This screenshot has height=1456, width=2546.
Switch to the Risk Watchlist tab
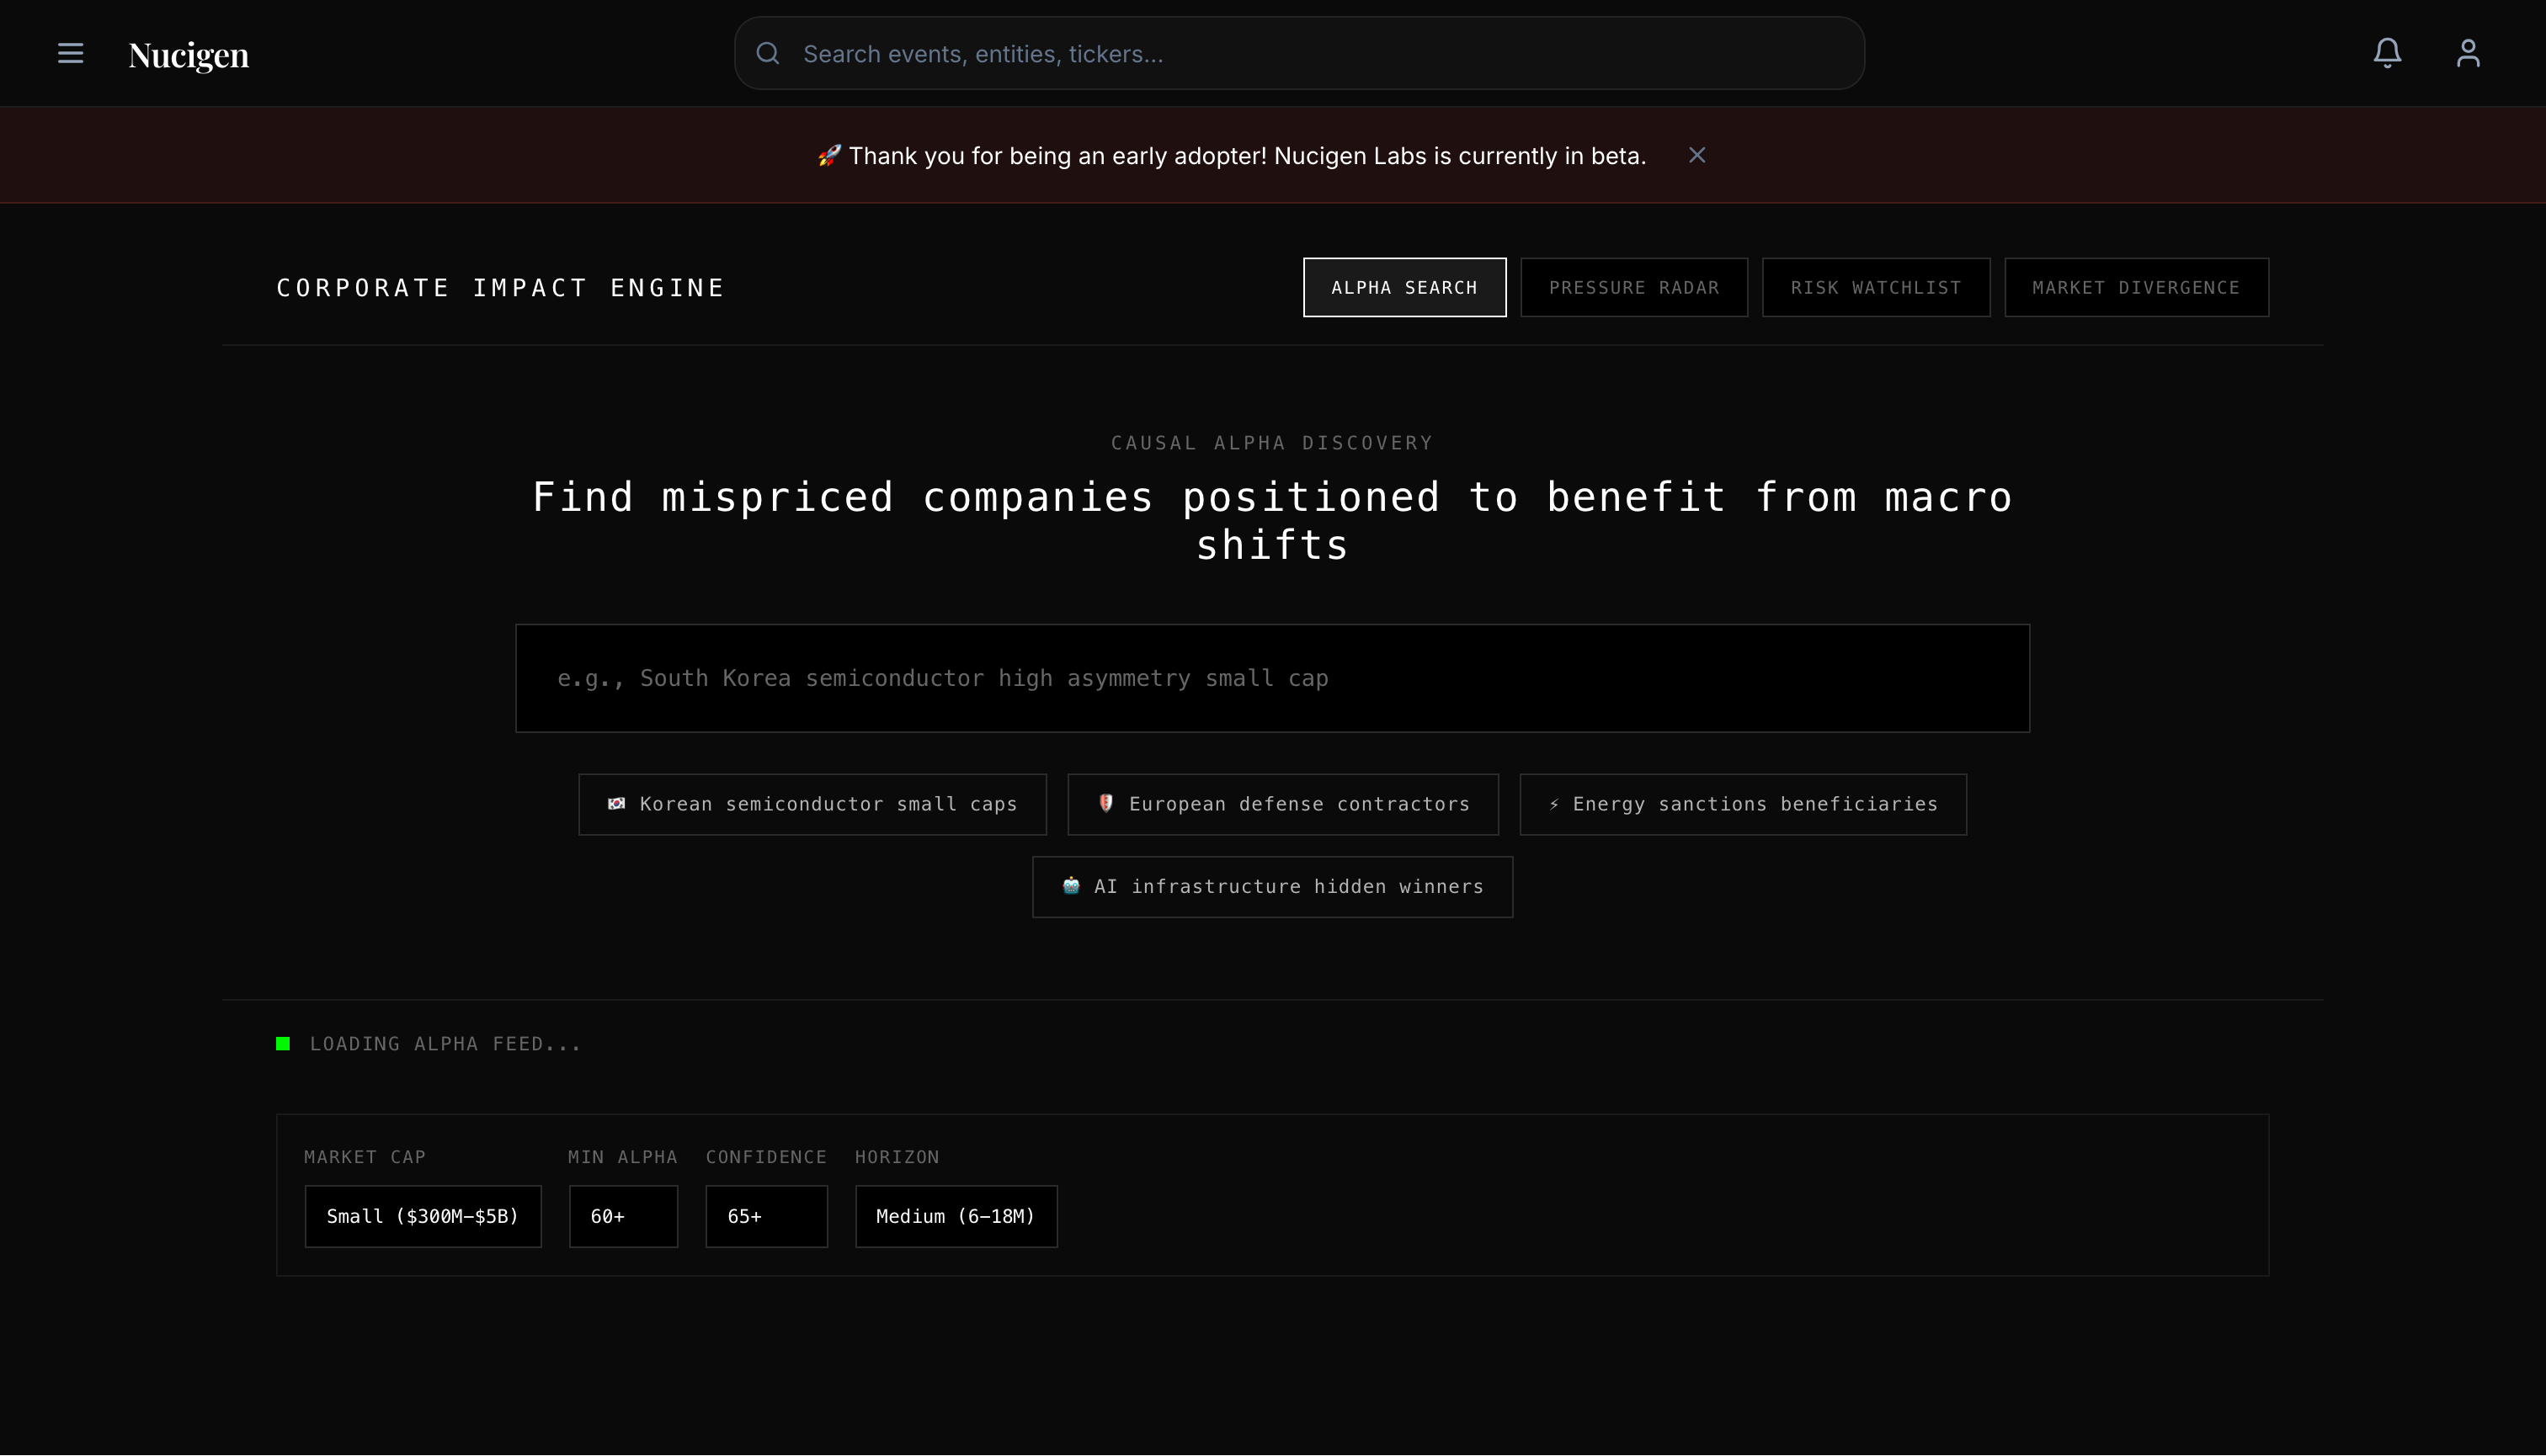[x=1876, y=287]
